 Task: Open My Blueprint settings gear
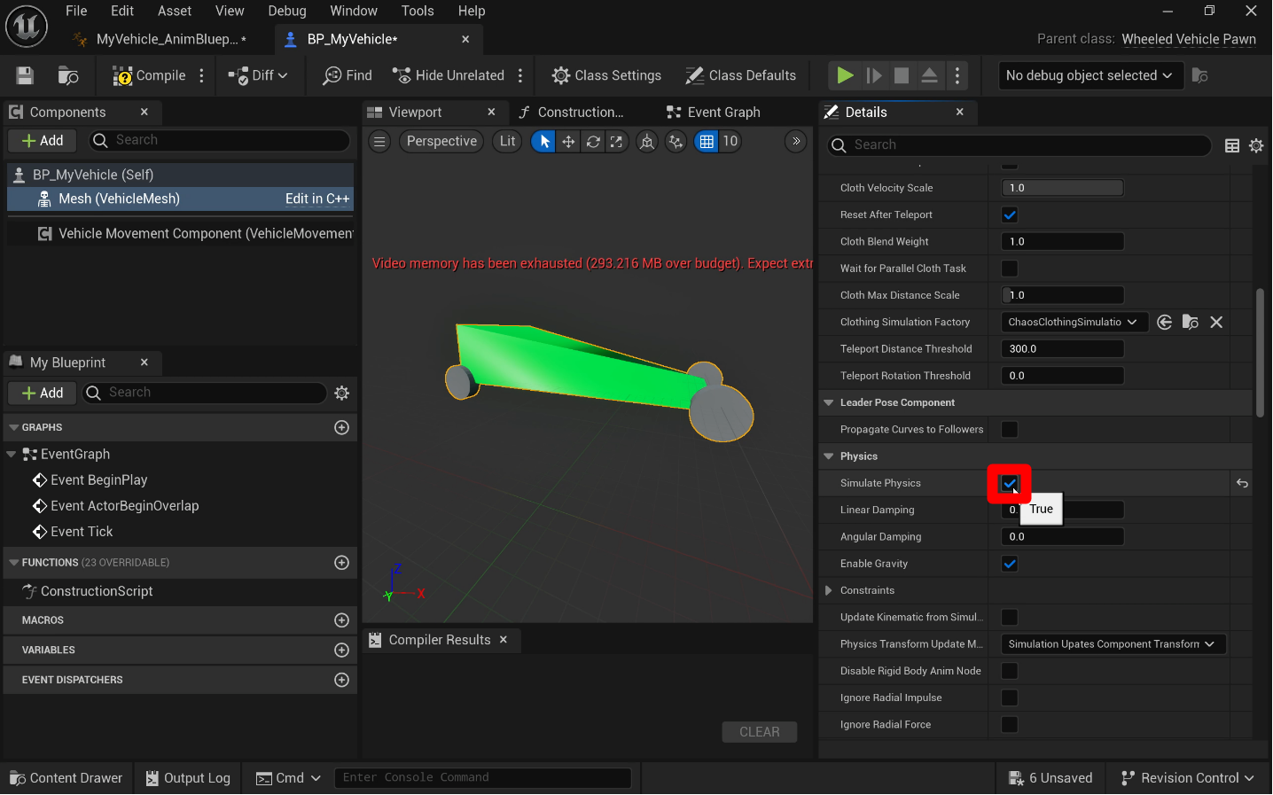[x=342, y=393]
